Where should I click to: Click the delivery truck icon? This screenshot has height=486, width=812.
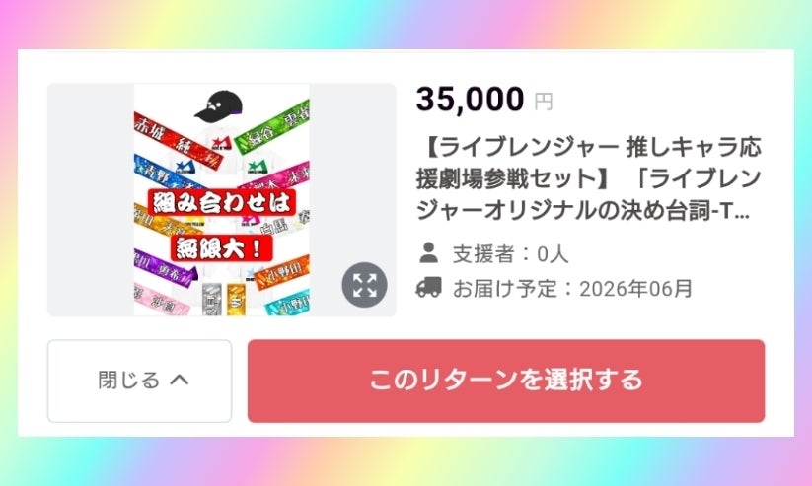coord(429,287)
